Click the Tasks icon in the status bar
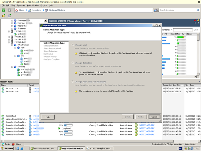 tap(3, 144)
